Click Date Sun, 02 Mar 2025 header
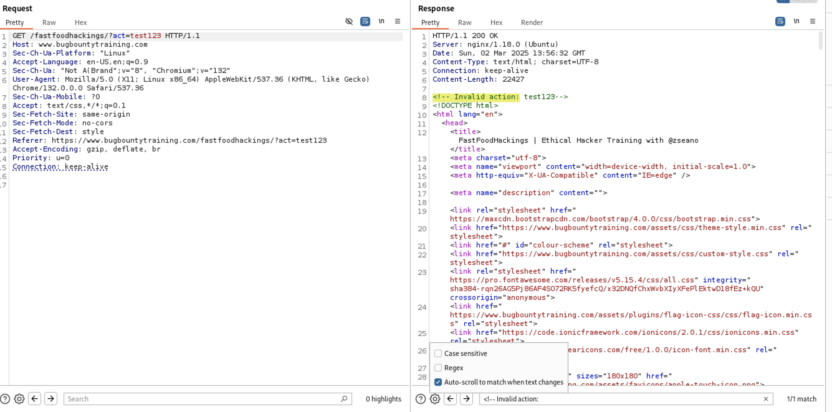Image resolution: width=832 pixels, height=412 pixels. [x=509, y=53]
